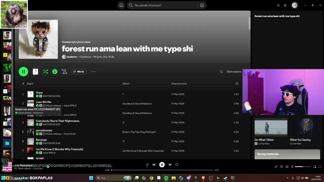Click the green saved checkmark beside Just Wanna Rock
The width and height of the screenshot is (324, 182).
click(x=48, y=166)
